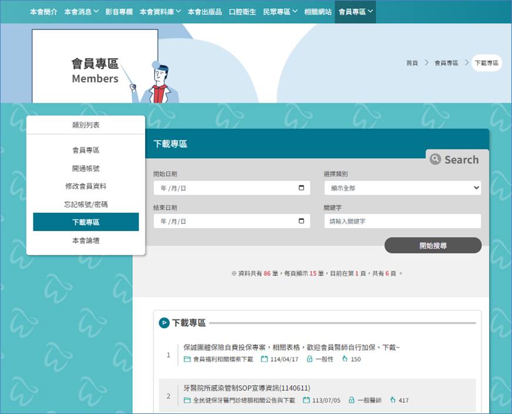
Task: Open 忘記帳號/密碼 in the sidebar
Action: pyautogui.click(x=86, y=205)
